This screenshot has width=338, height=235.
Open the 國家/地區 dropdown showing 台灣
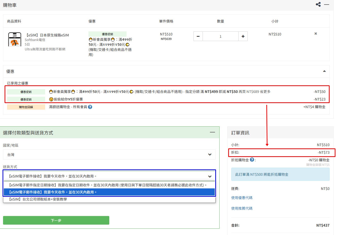pyautogui.click(x=109, y=154)
